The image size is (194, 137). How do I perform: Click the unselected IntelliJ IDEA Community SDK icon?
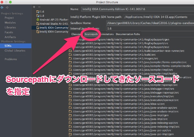[38, 32]
